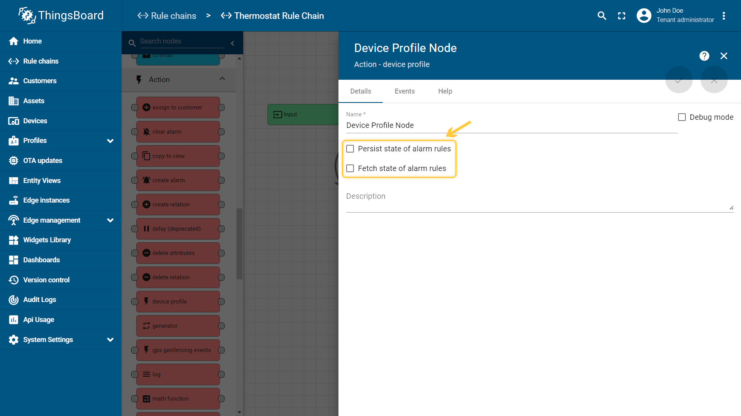Enable Fetch state of alarm rules
Image resolution: width=741 pixels, height=416 pixels.
[x=350, y=168]
